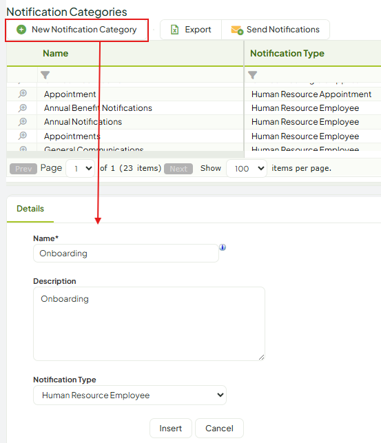Open the items per page dropdown

(x=247, y=168)
